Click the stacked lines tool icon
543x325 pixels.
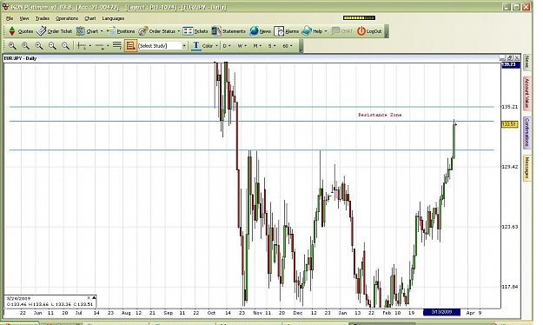click(117, 46)
